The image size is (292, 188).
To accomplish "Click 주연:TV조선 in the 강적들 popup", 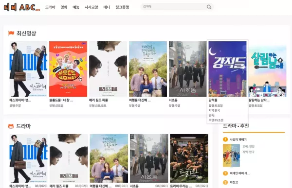I will point(216,120).
